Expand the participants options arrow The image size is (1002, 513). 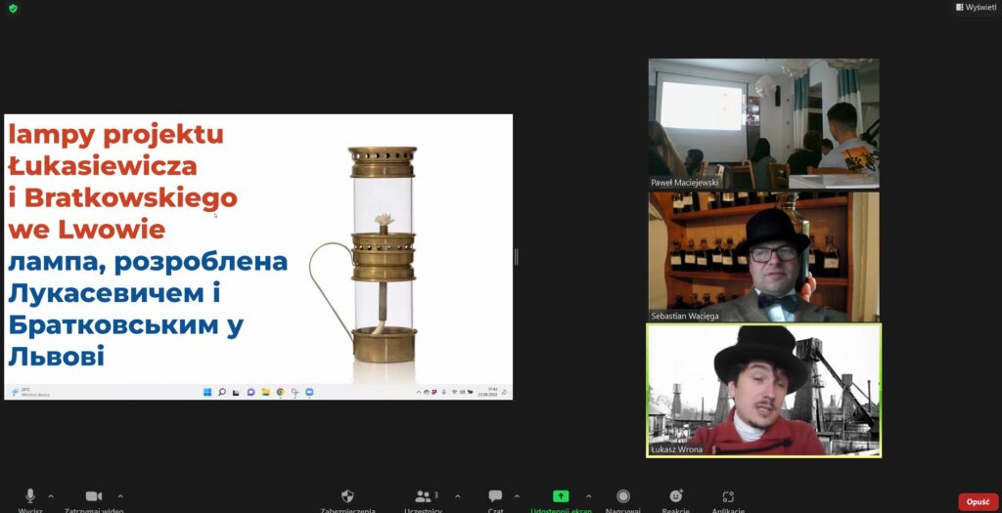click(x=457, y=495)
